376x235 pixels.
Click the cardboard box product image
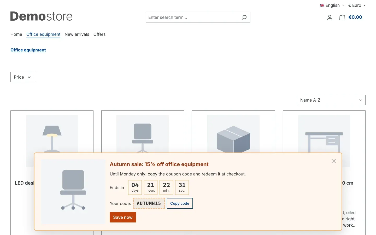(233, 134)
